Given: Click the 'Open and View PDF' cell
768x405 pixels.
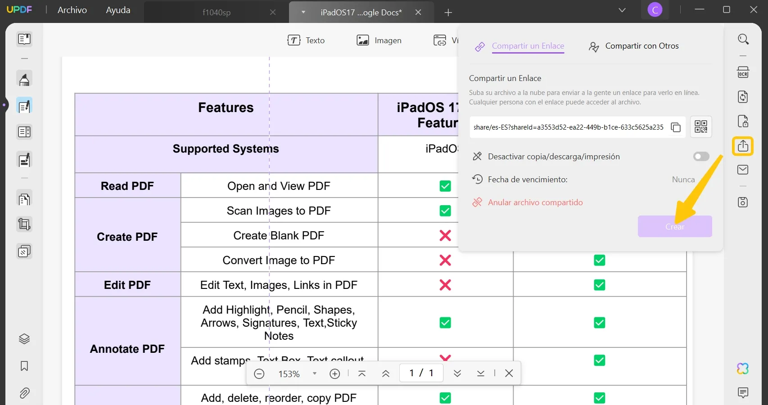Looking at the screenshot, I should tap(279, 186).
